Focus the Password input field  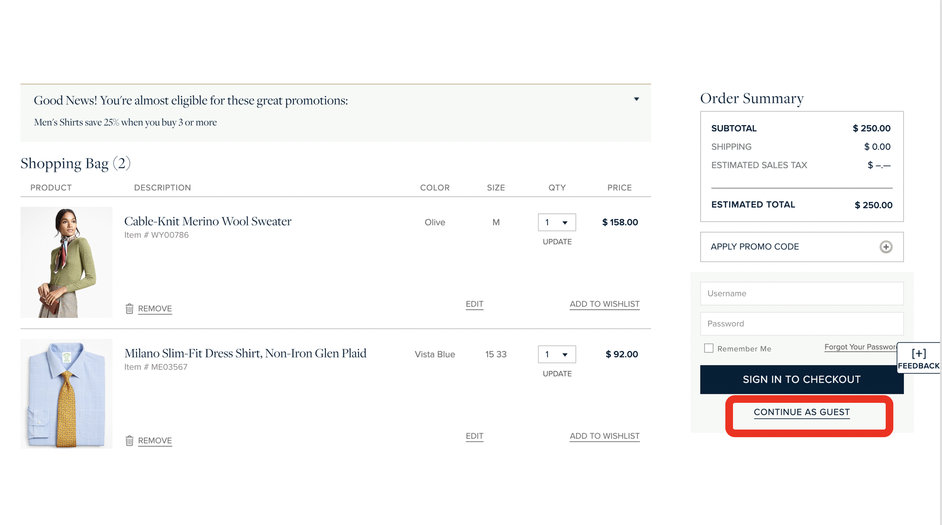[802, 324]
